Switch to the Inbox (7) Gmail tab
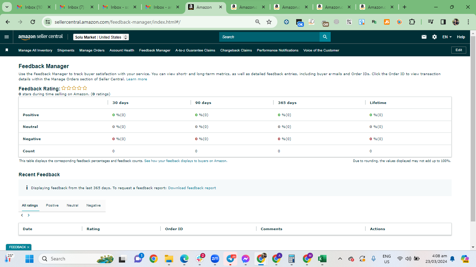This screenshot has width=476, height=267. [x=76, y=7]
